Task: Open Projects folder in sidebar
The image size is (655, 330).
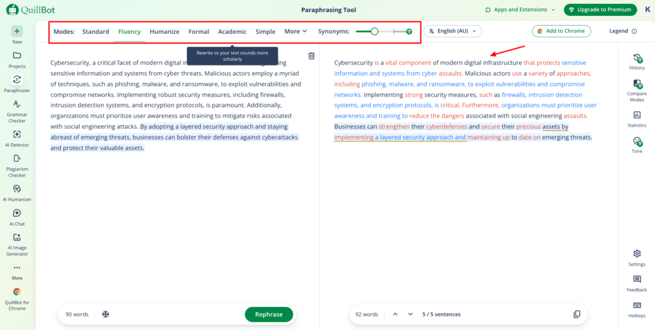Action: tap(17, 59)
